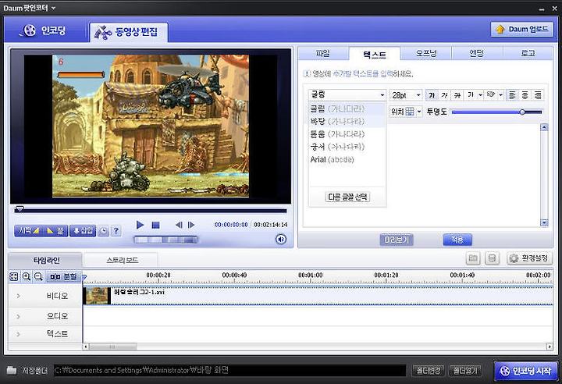This screenshot has height=384, width=562.
Task: Open the clock time-setting icon
Action: pos(104,231)
